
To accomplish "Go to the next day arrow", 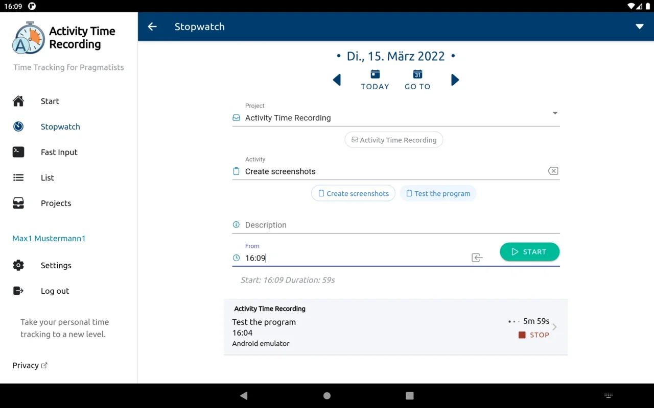I will point(455,80).
